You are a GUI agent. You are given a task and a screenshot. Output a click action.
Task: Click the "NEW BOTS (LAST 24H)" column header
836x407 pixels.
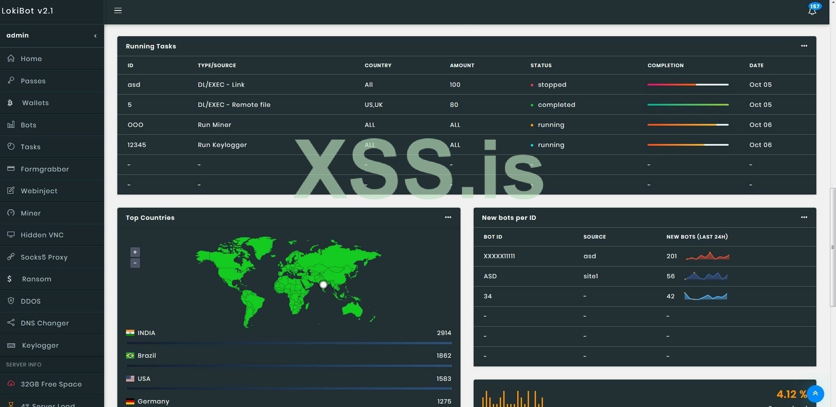point(697,237)
